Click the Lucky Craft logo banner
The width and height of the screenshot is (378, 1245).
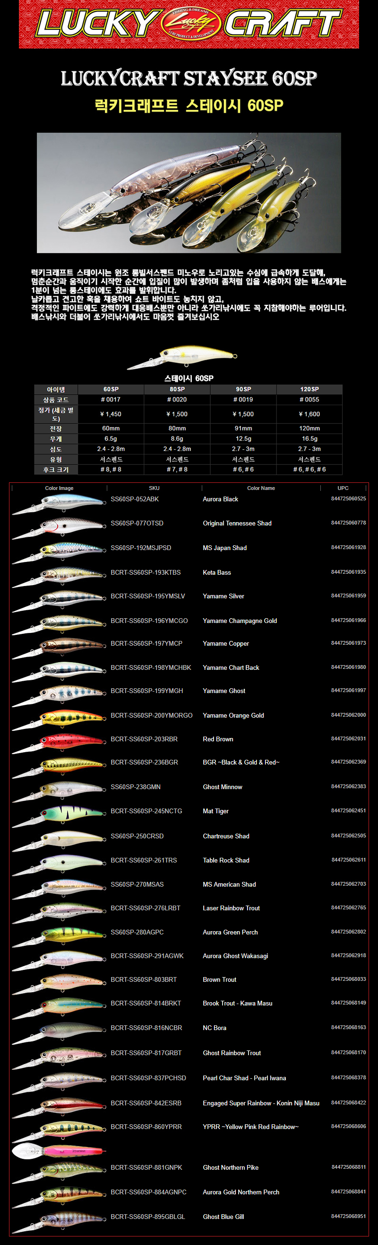(x=189, y=24)
